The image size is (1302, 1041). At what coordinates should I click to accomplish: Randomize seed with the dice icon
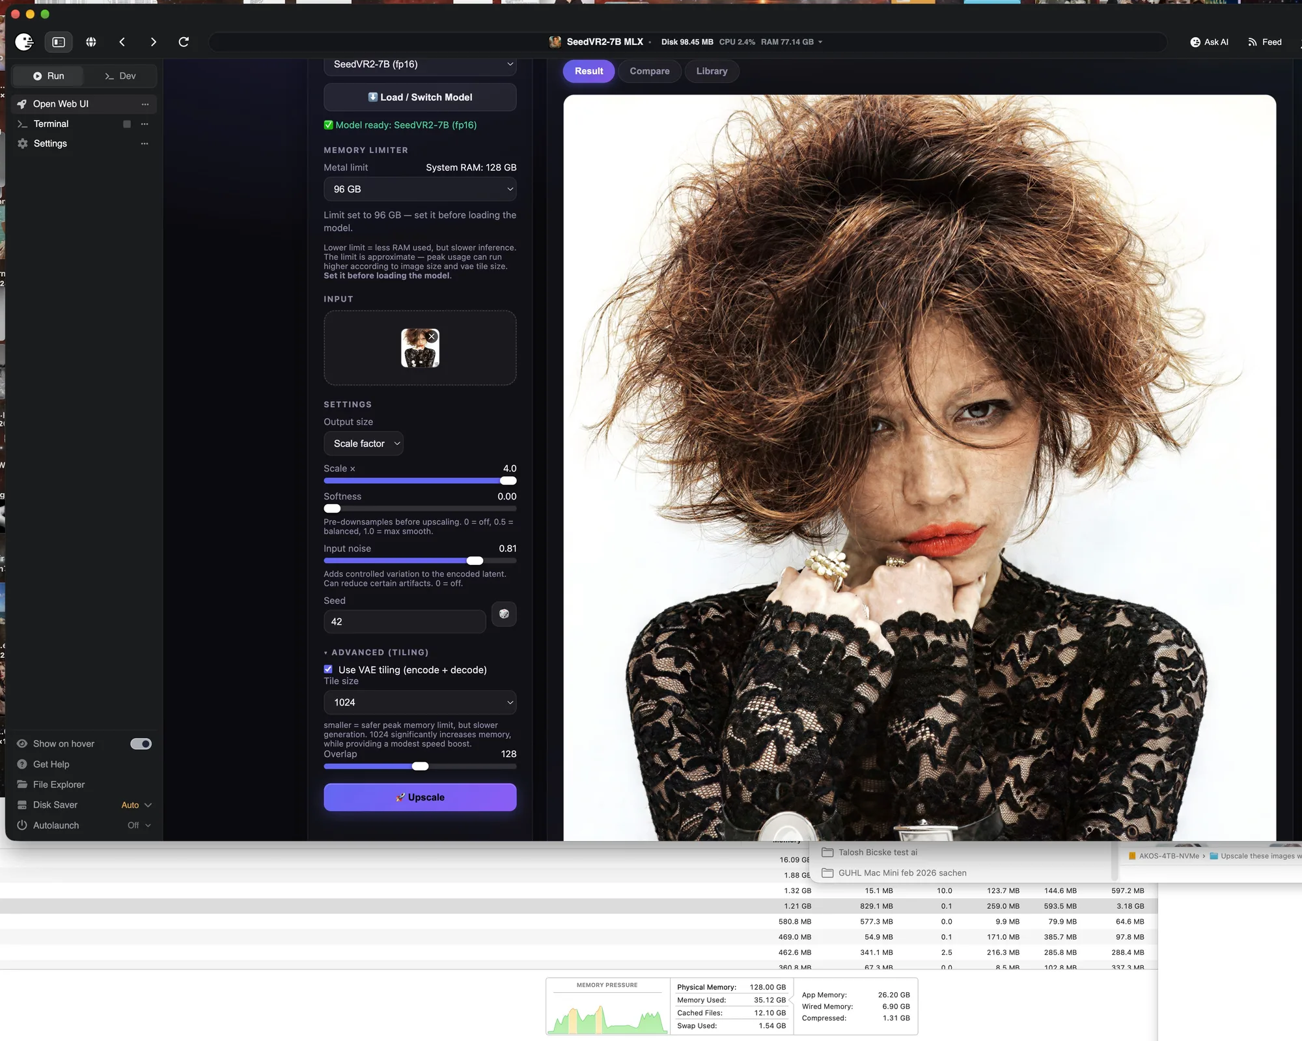pyautogui.click(x=504, y=614)
